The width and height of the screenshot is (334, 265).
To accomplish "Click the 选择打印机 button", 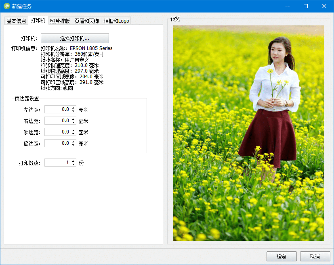I will click(x=75, y=38).
